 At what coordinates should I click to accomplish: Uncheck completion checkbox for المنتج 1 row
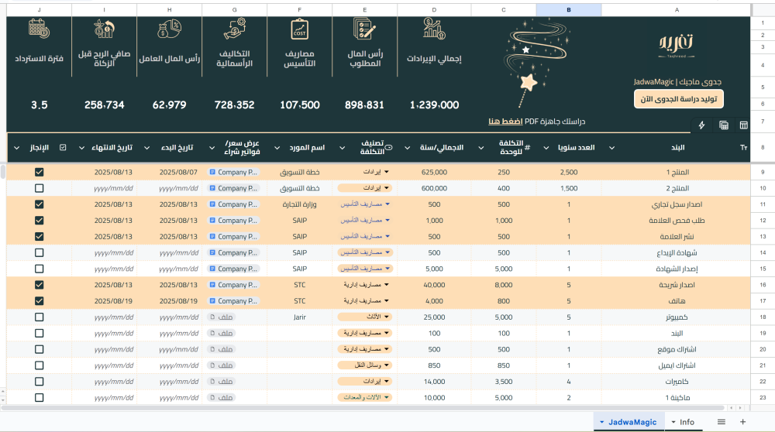(40, 172)
